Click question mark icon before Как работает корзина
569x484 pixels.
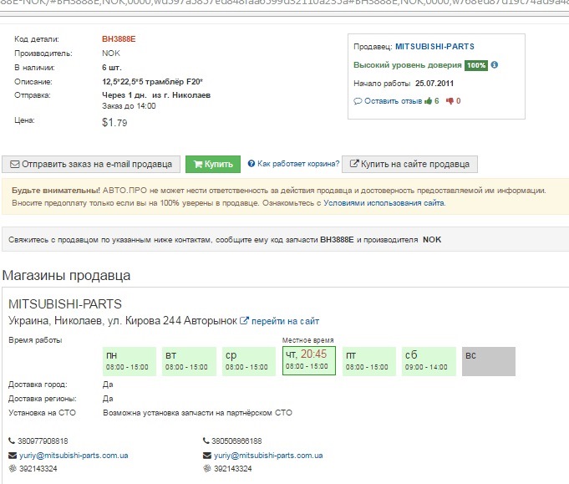coord(251,163)
